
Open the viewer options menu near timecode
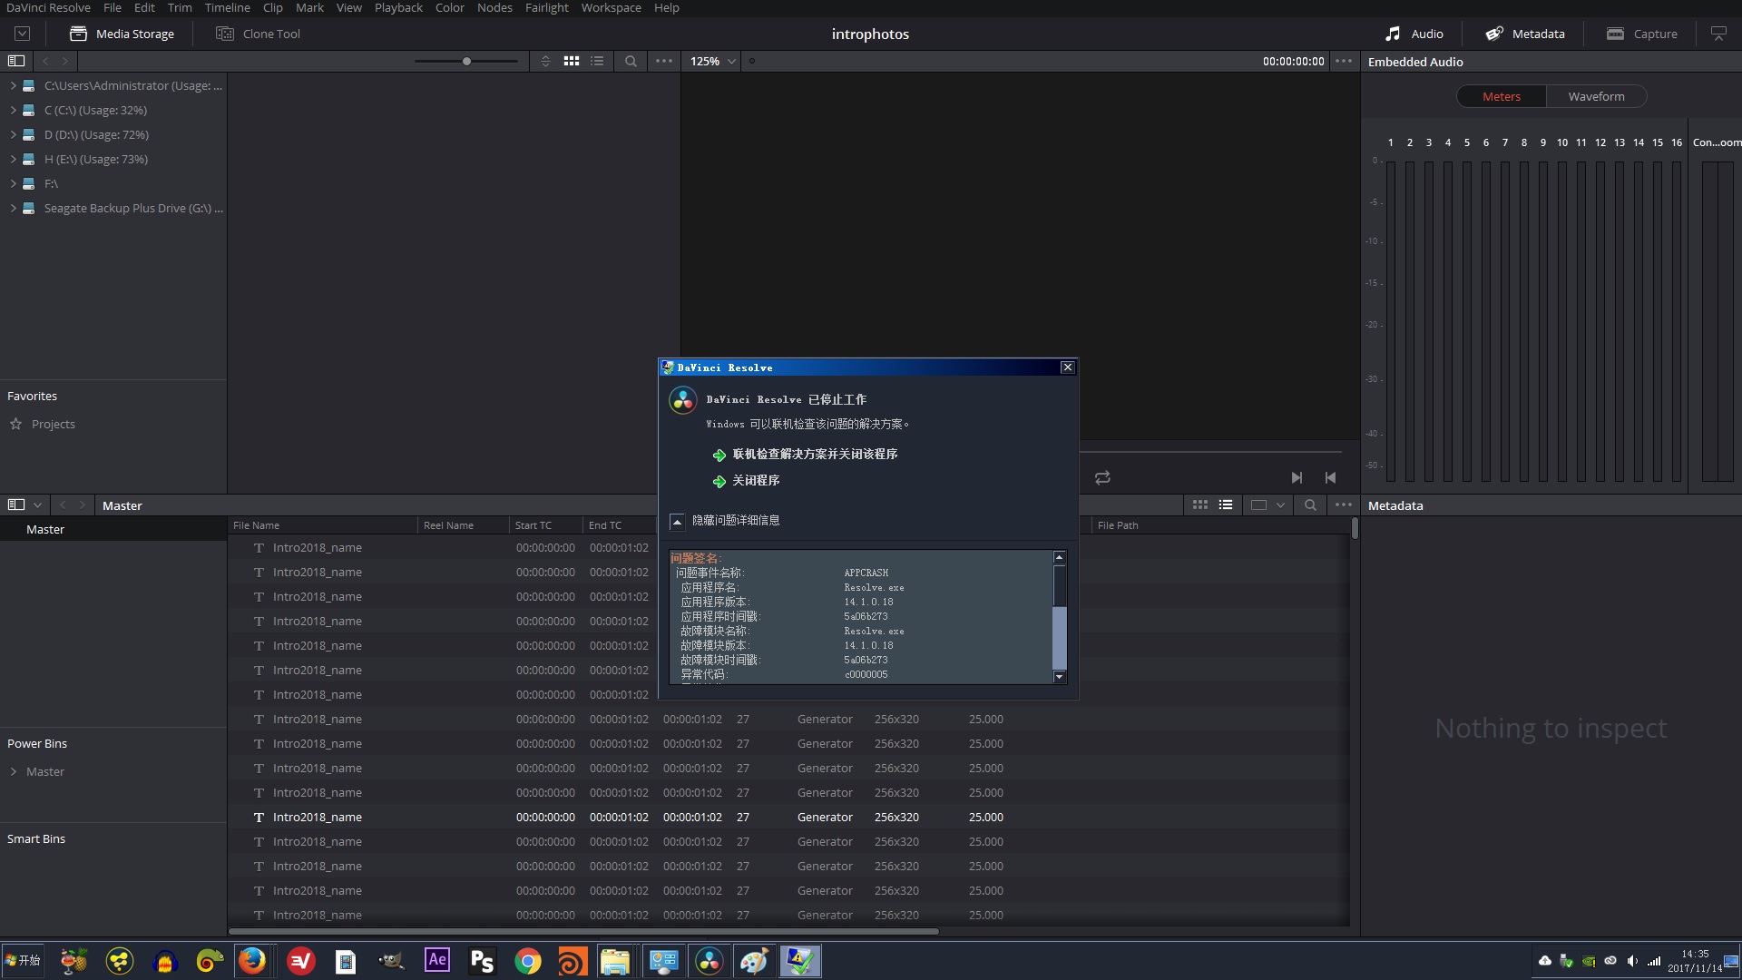(1344, 61)
